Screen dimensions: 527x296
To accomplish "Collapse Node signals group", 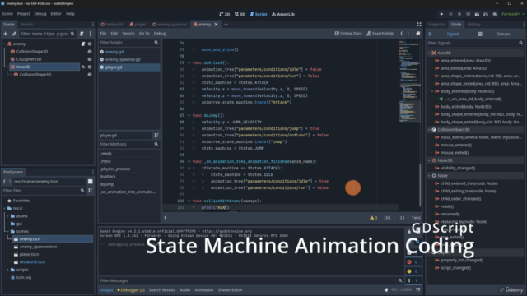I will pyautogui.click(x=429, y=175).
